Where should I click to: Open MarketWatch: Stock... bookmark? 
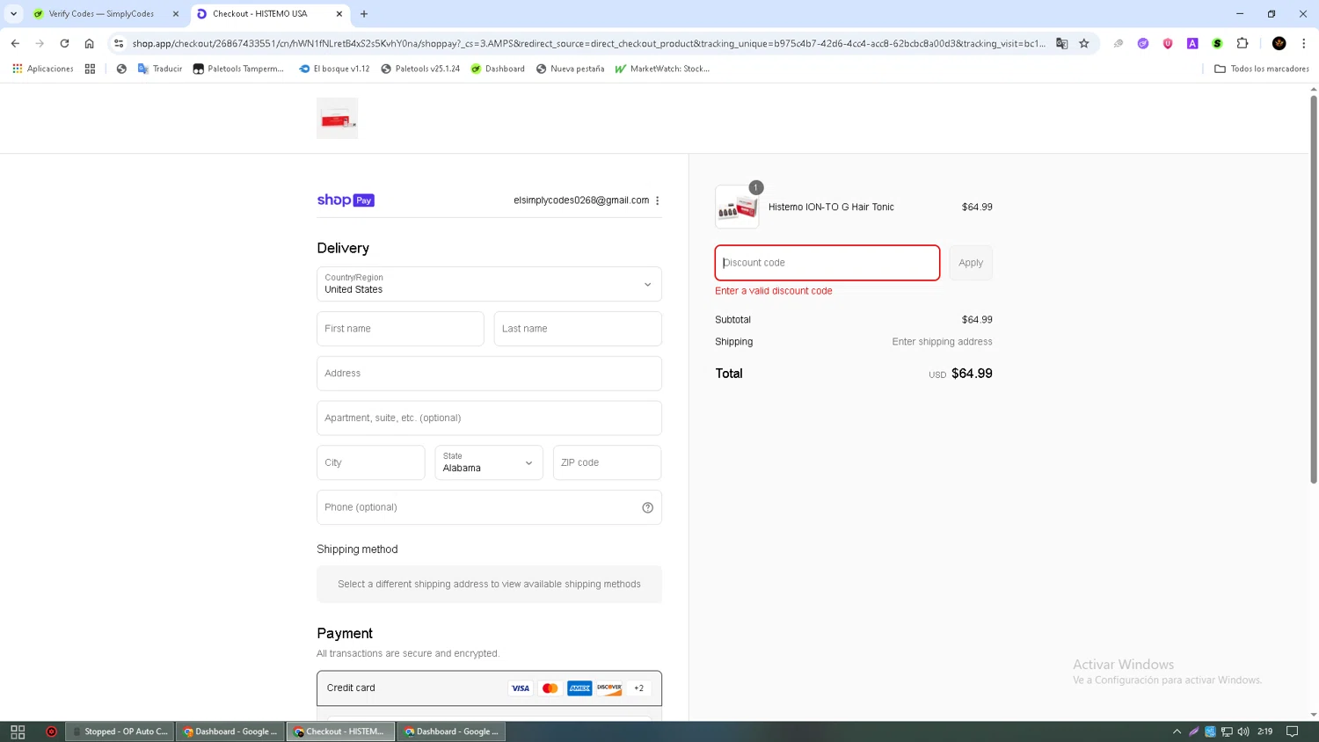[x=662, y=69]
